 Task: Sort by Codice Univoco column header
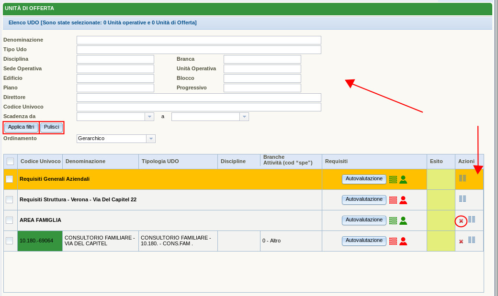coord(40,162)
